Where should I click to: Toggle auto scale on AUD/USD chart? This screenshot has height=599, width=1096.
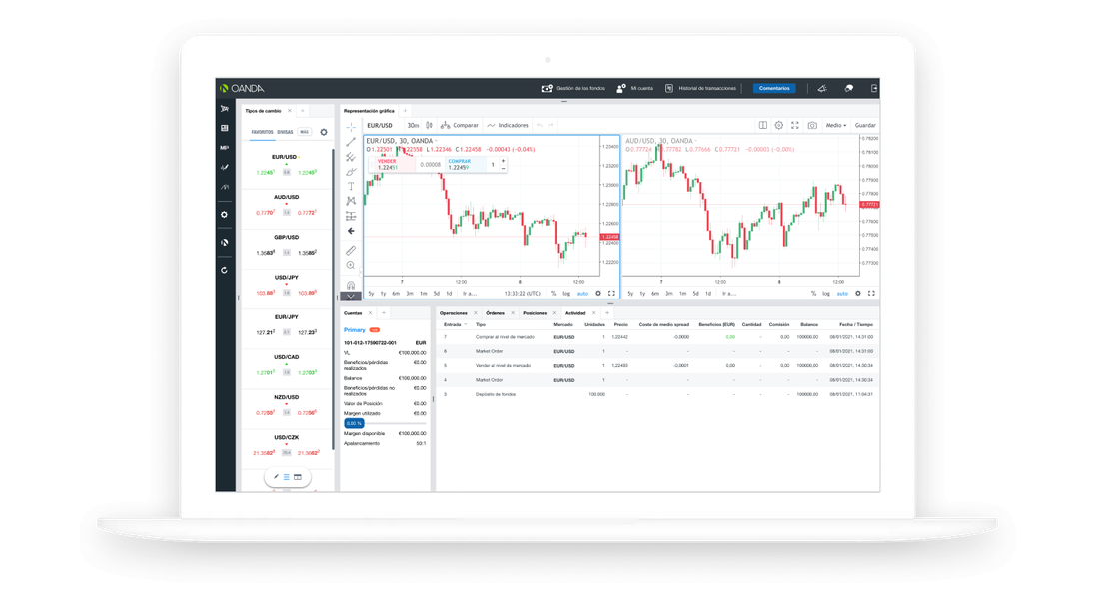(x=842, y=294)
